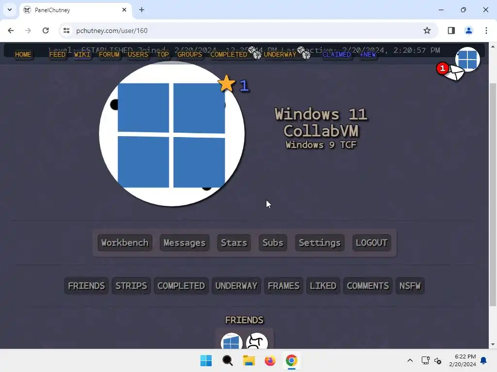
Task: Open the WIKI nav link
Action: (83, 54)
